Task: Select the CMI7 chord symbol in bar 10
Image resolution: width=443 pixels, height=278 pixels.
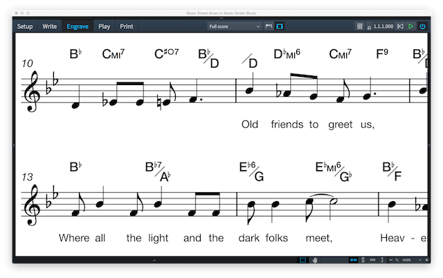Action: pos(113,54)
